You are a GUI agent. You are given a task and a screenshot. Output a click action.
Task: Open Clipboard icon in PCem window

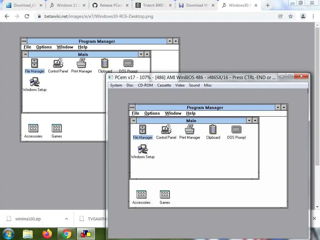click(213, 132)
